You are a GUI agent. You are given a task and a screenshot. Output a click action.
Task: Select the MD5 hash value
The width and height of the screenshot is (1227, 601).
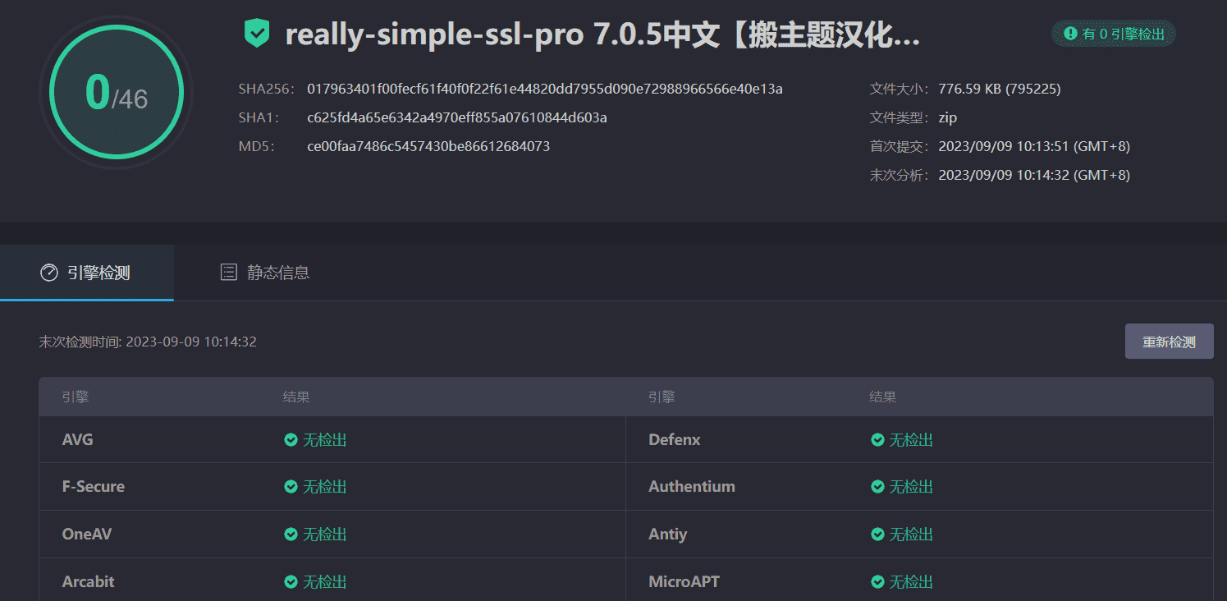pos(428,146)
